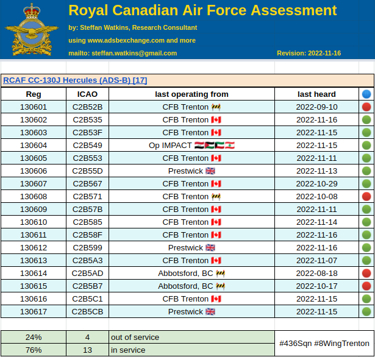Select last heard date 2022-11-07
The width and height of the screenshot is (375, 357).
coord(316,261)
